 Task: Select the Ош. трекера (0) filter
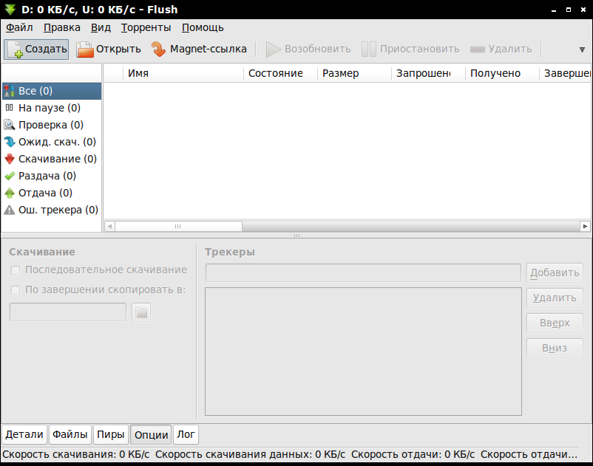52,210
